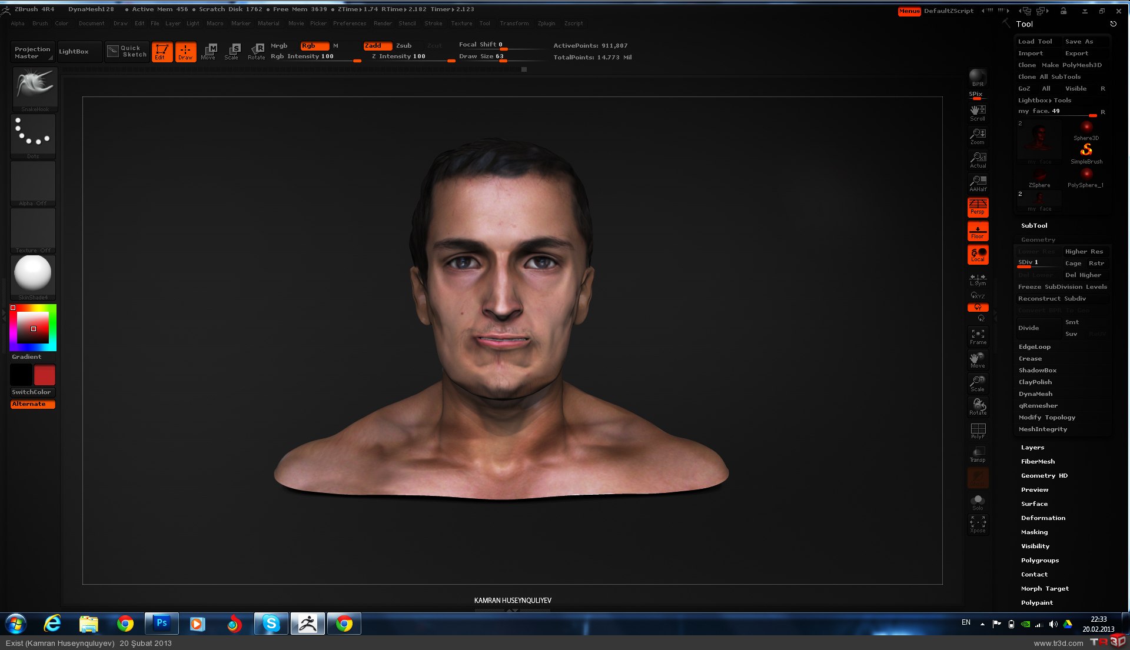Toggle Solo mode
The width and height of the screenshot is (1130, 650).
pyautogui.click(x=978, y=502)
